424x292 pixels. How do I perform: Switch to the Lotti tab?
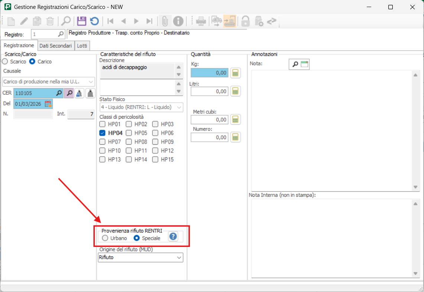(82, 46)
